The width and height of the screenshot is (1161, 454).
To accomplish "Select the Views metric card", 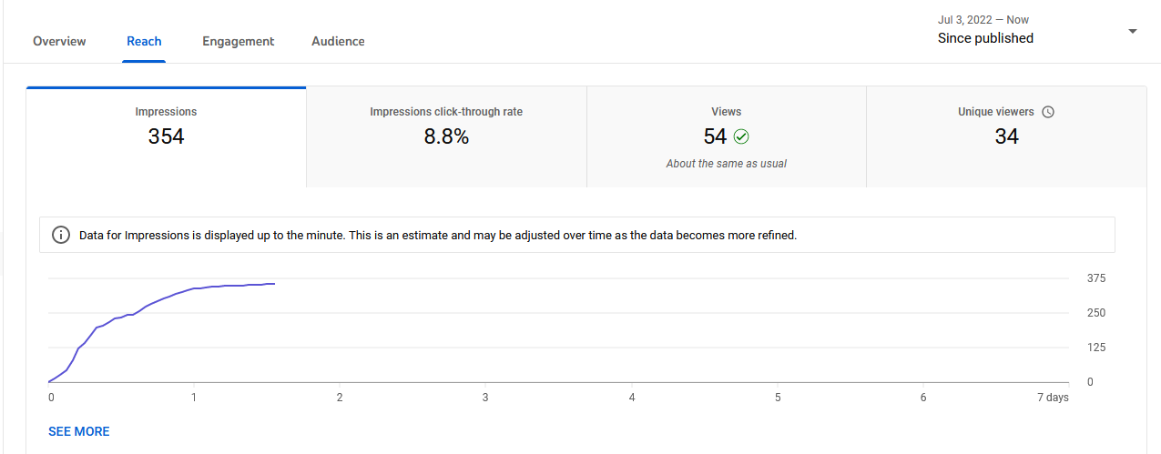I will (x=726, y=137).
